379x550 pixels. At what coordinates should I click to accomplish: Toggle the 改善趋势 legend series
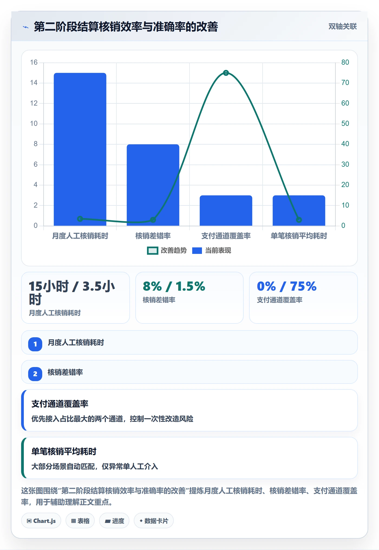tap(167, 251)
